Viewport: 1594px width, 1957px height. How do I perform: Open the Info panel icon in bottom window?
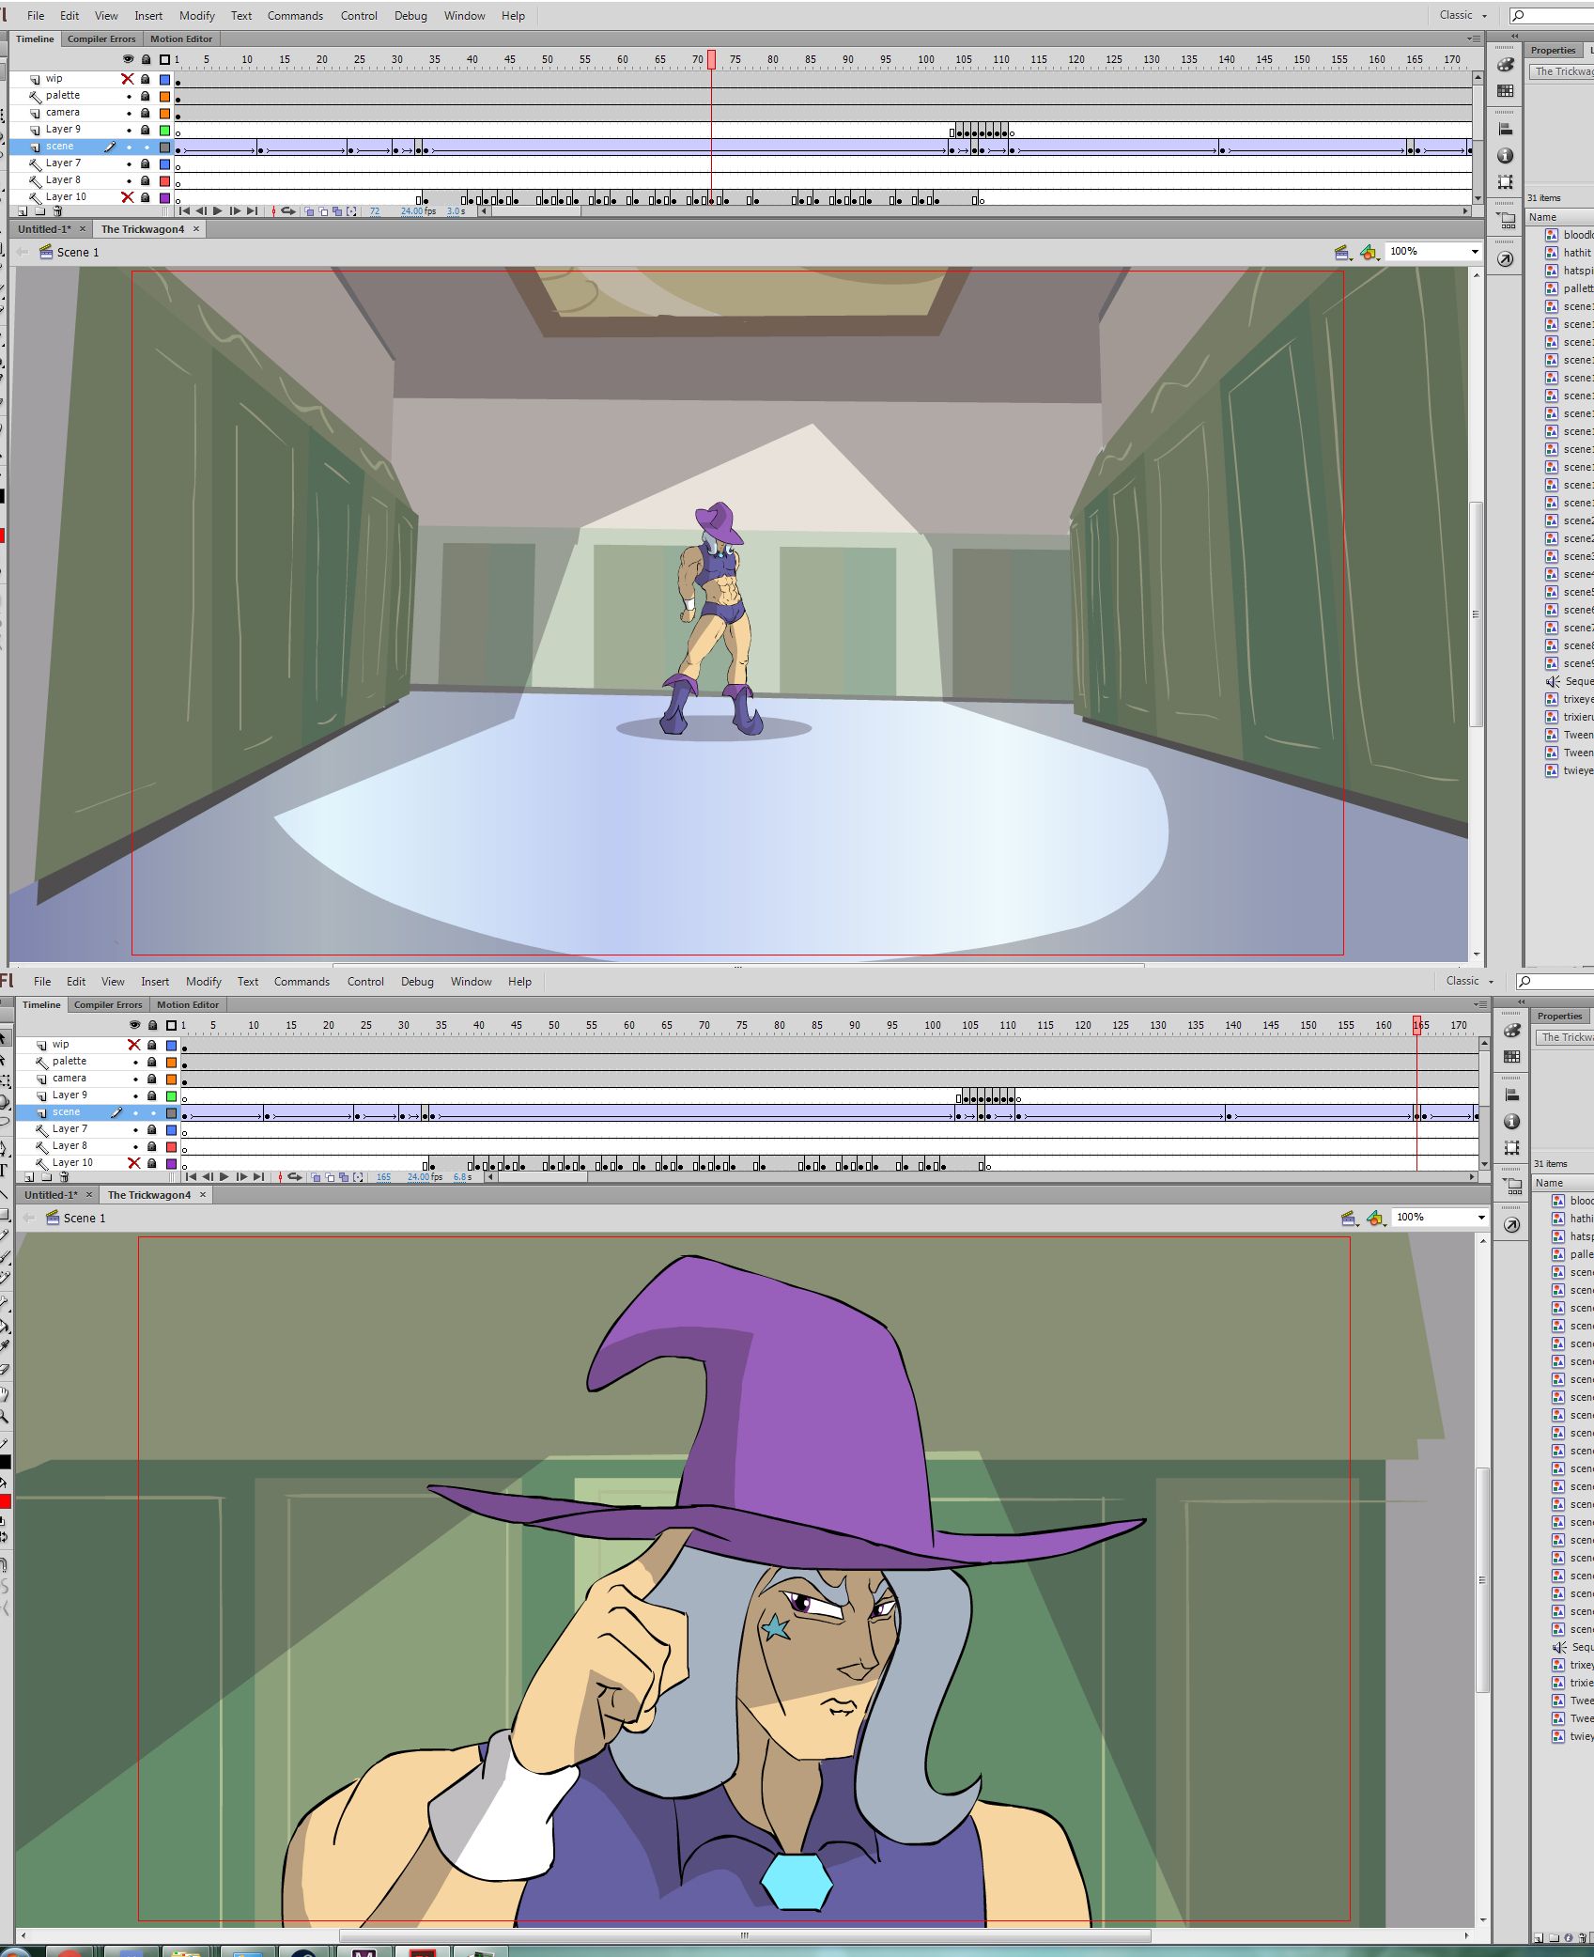click(1512, 1122)
